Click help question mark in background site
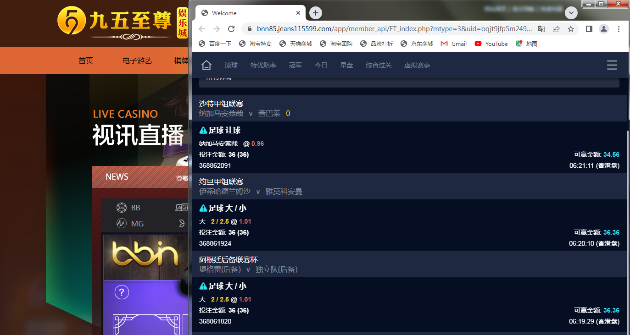 122,292
